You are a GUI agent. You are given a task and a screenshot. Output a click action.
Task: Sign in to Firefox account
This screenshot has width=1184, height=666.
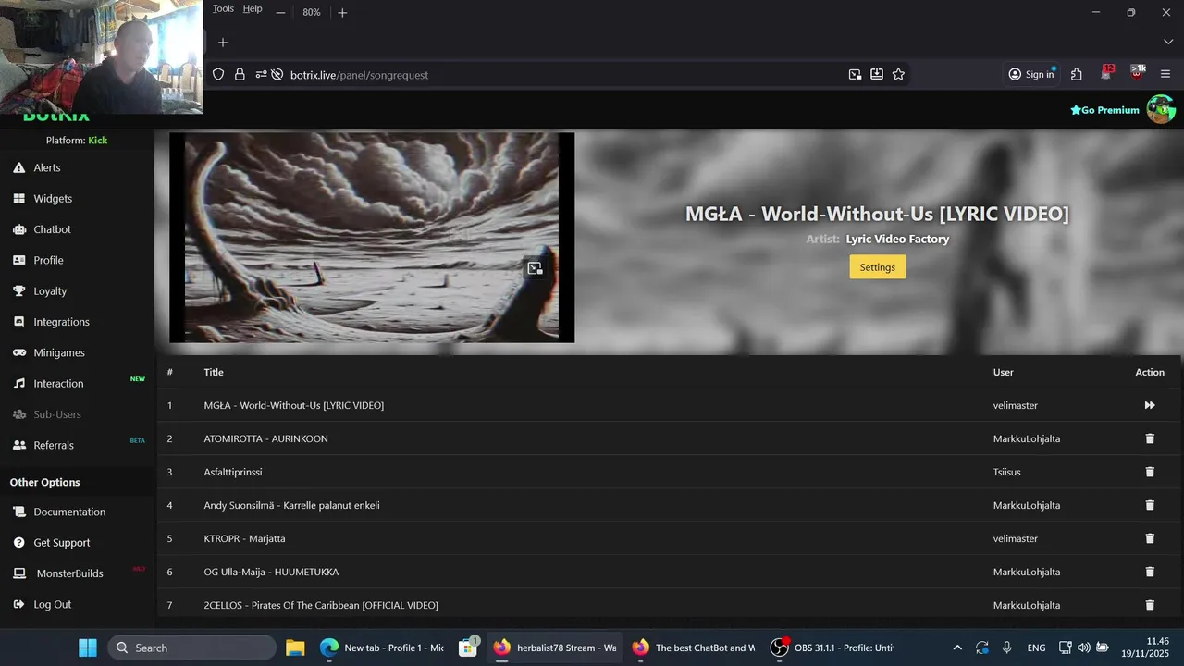tap(1031, 75)
